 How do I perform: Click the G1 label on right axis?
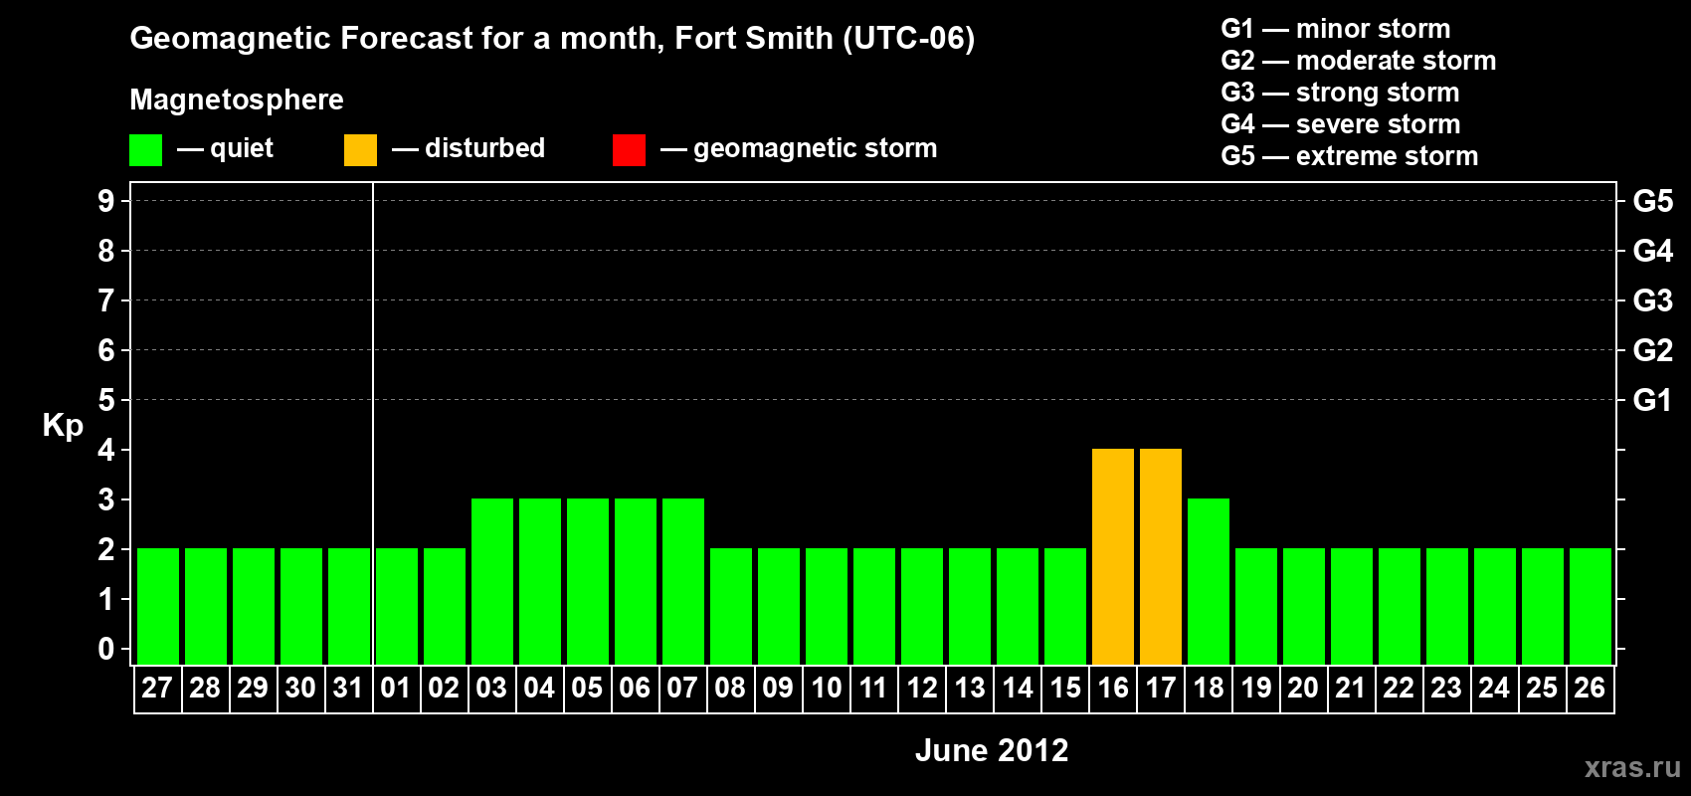(1653, 400)
